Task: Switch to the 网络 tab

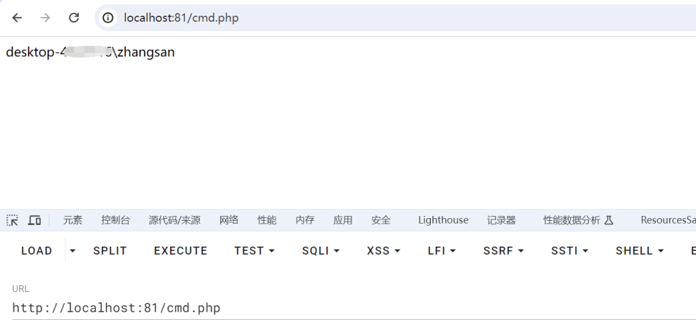Action: click(229, 220)
